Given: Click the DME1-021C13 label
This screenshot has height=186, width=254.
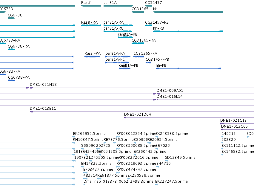Looking at the screenshot, I should click(233, 121).
